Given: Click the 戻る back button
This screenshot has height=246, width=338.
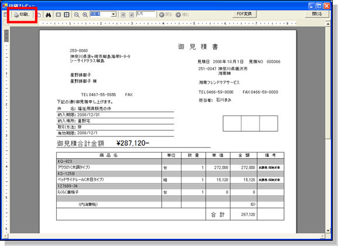Looking at the screenshot, I should point(166,15).
